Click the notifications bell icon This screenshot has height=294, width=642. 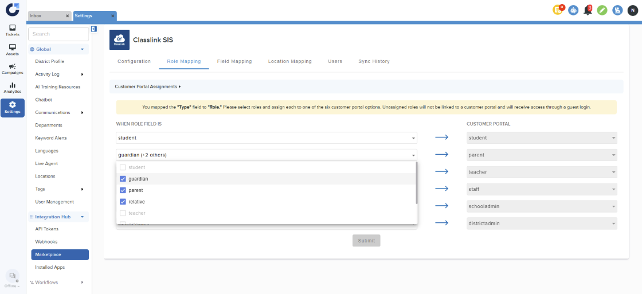[x=588, y=10]
